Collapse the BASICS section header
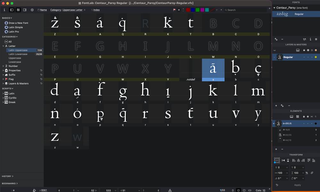The height and width of the screenshot is (192, 320). 7,18
